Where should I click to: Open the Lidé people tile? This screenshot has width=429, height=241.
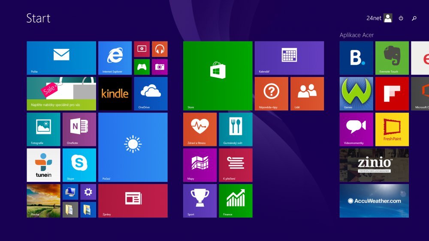[x=307, y=94]
